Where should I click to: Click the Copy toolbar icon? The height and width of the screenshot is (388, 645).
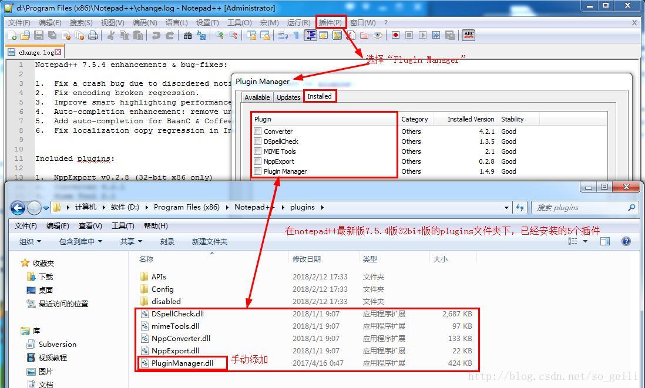point(124,35)
